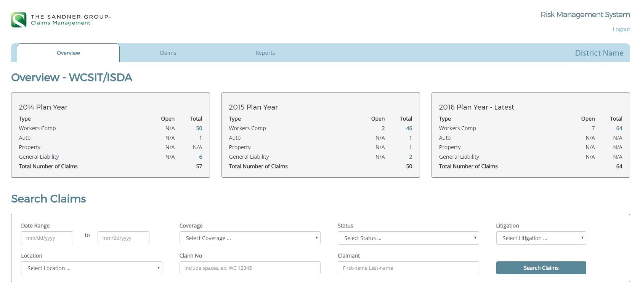
Task: Click the Claimant name input field
Action: 408,268
